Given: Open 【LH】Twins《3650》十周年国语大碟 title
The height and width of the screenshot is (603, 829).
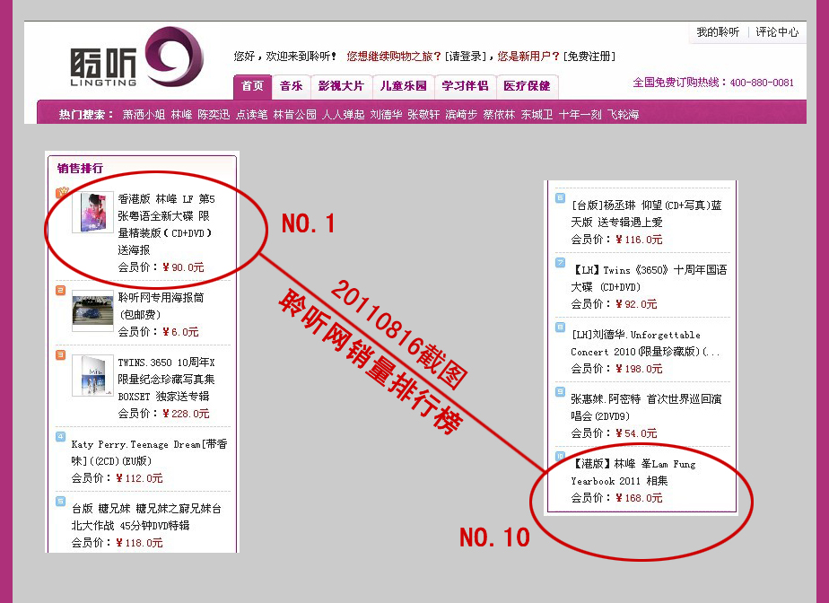Looking at the screenshot, I should (x=650, y=277).
